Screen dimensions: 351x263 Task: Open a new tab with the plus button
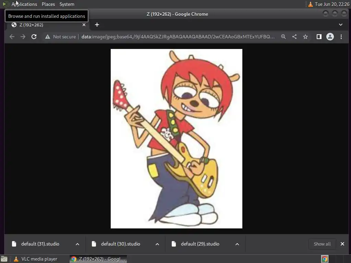pos(97,25)
